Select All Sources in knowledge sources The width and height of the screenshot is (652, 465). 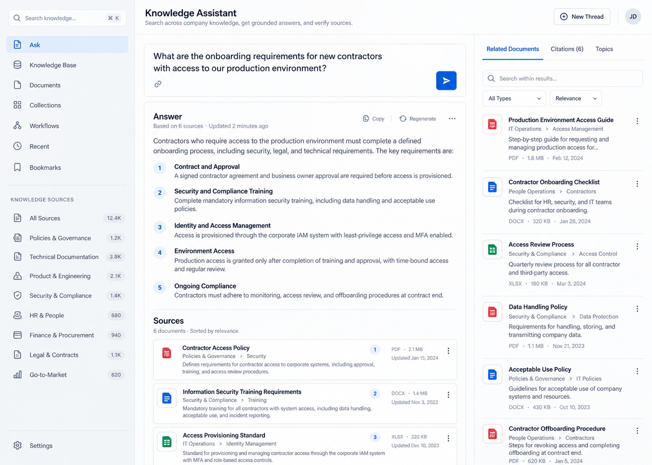point(68,218)
